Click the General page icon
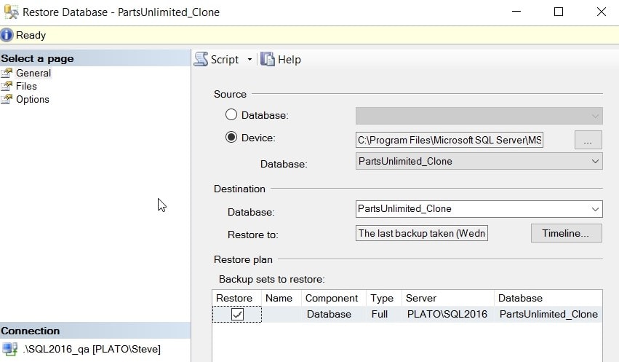 pyautogui.click(x=7, y=73)
